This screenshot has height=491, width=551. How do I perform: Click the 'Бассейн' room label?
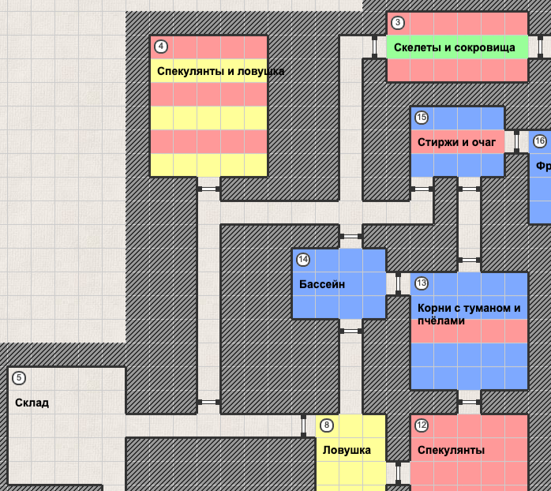click(322, 283)
